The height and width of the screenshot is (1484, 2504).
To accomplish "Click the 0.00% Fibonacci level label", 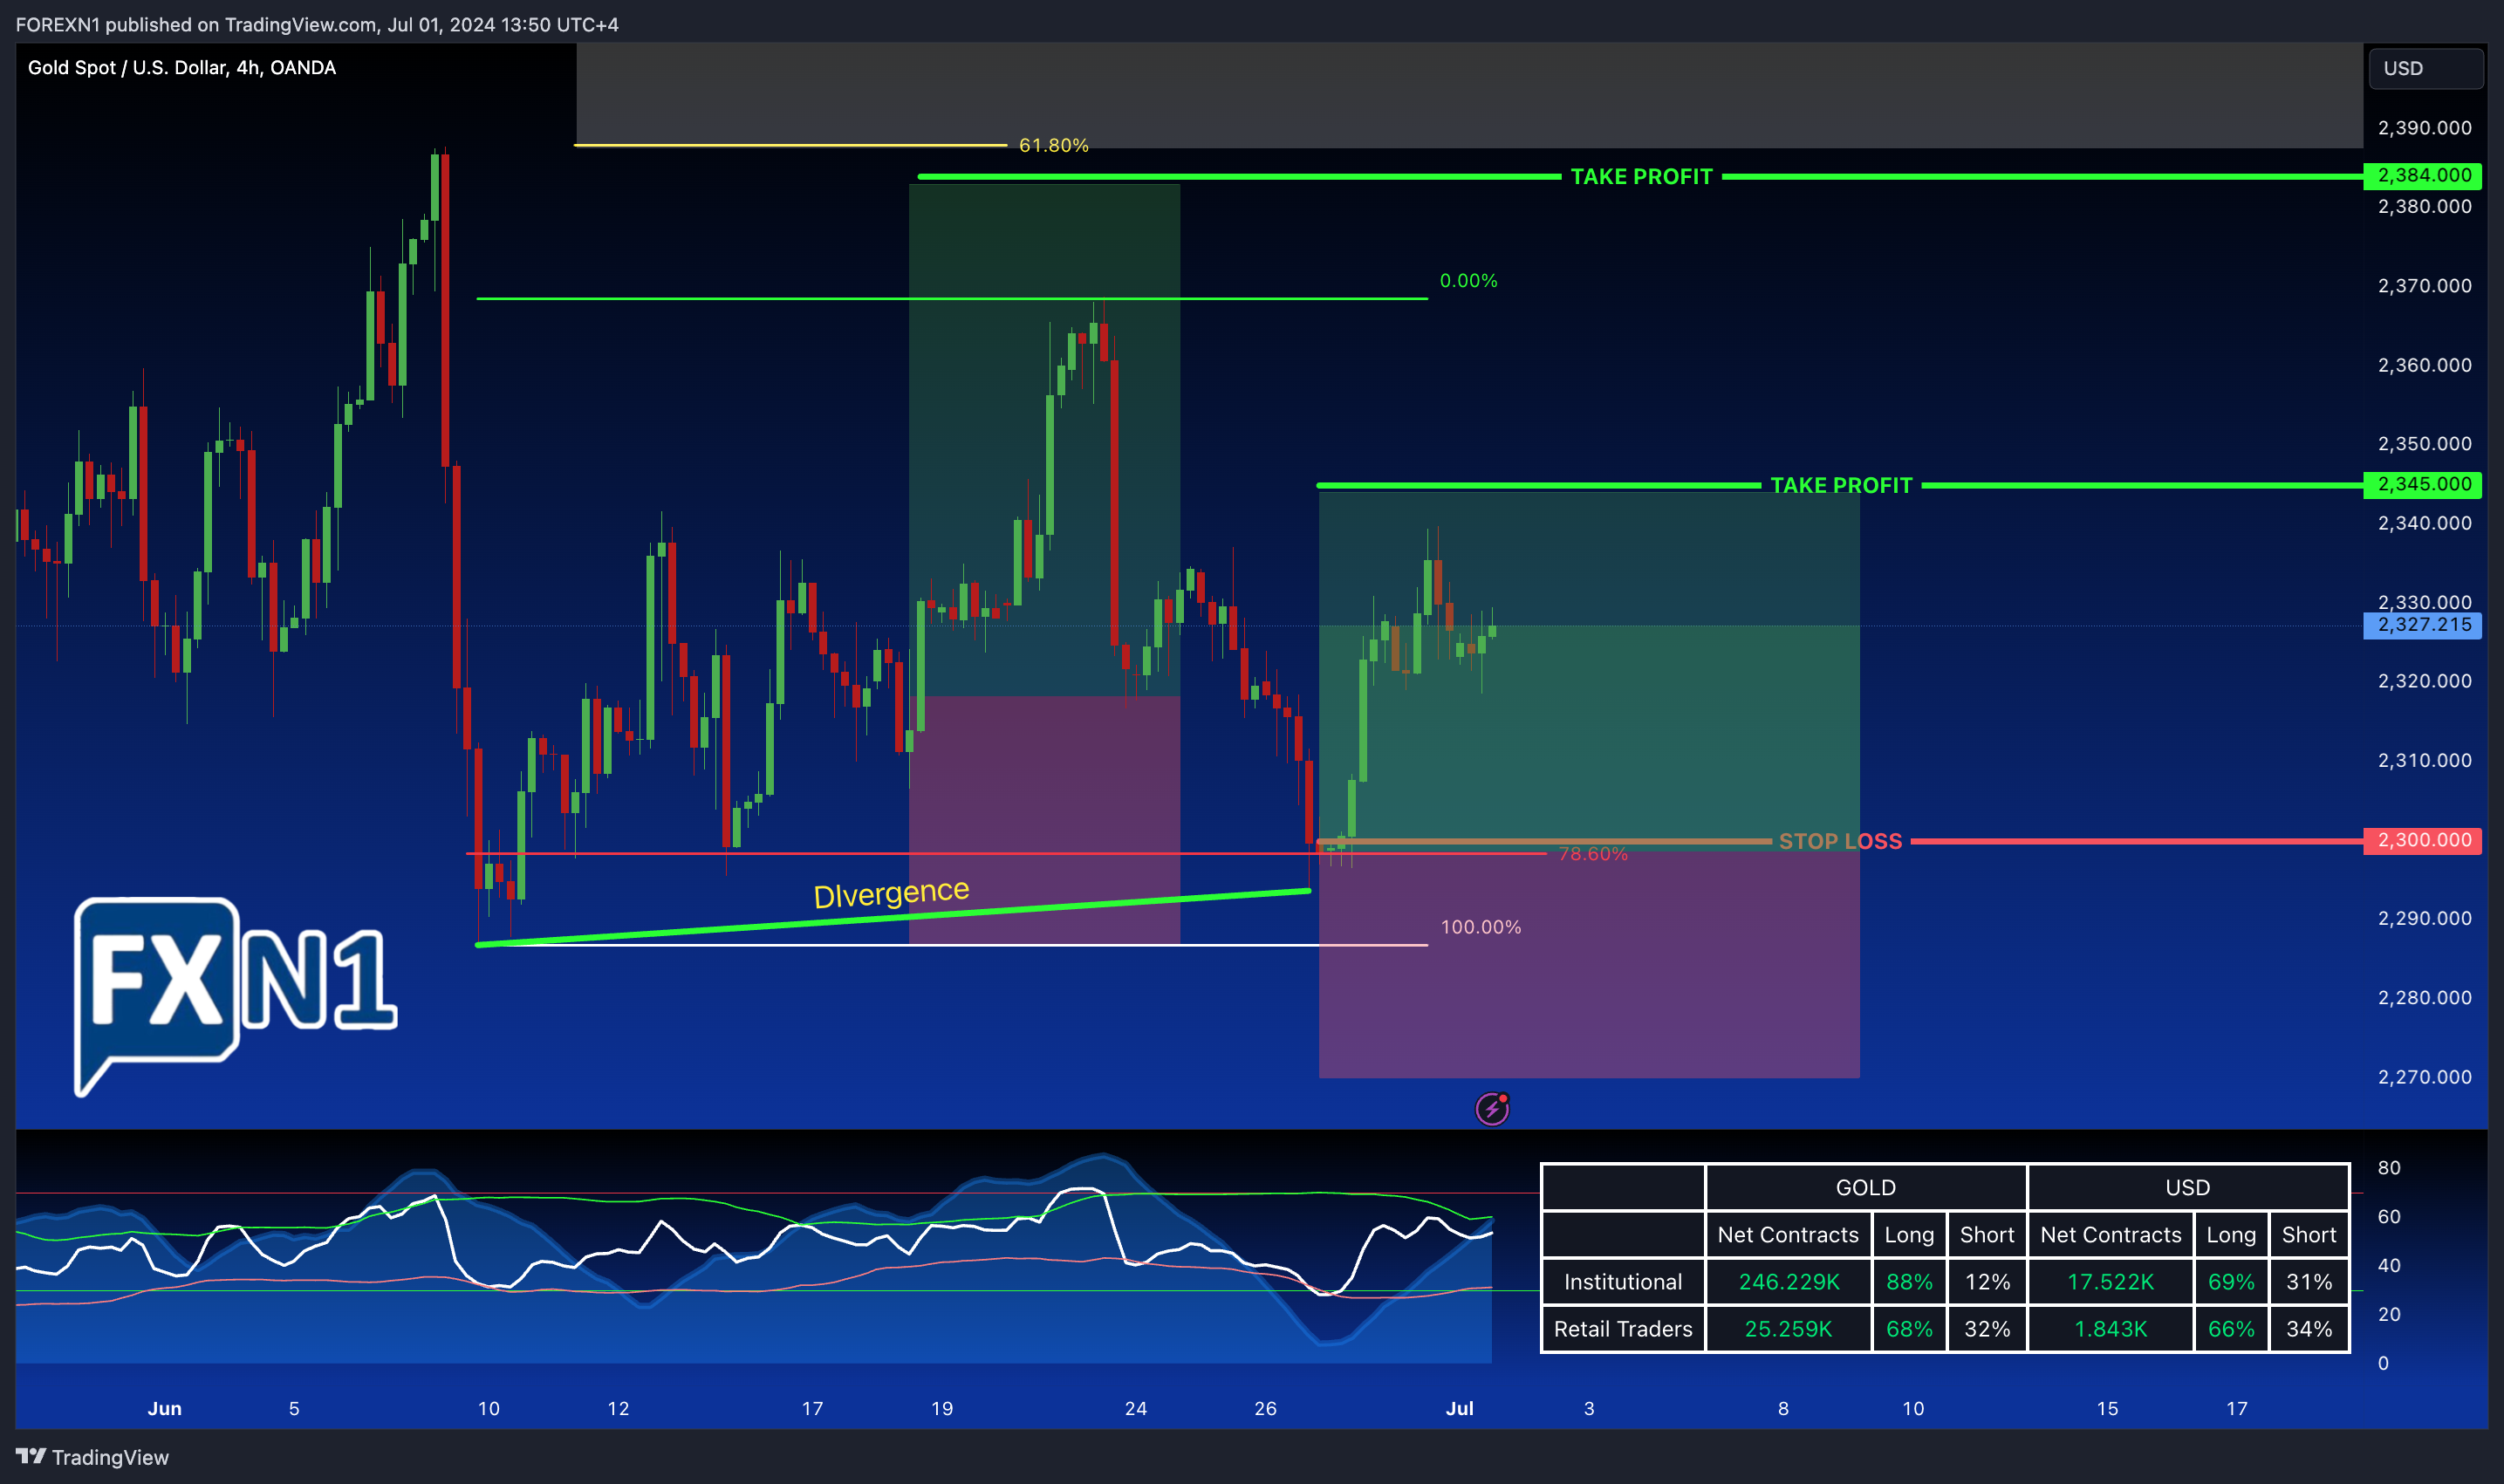I will pos(1468,281).
